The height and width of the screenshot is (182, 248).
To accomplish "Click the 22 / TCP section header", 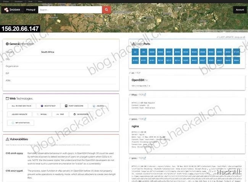I will [135, 73].
